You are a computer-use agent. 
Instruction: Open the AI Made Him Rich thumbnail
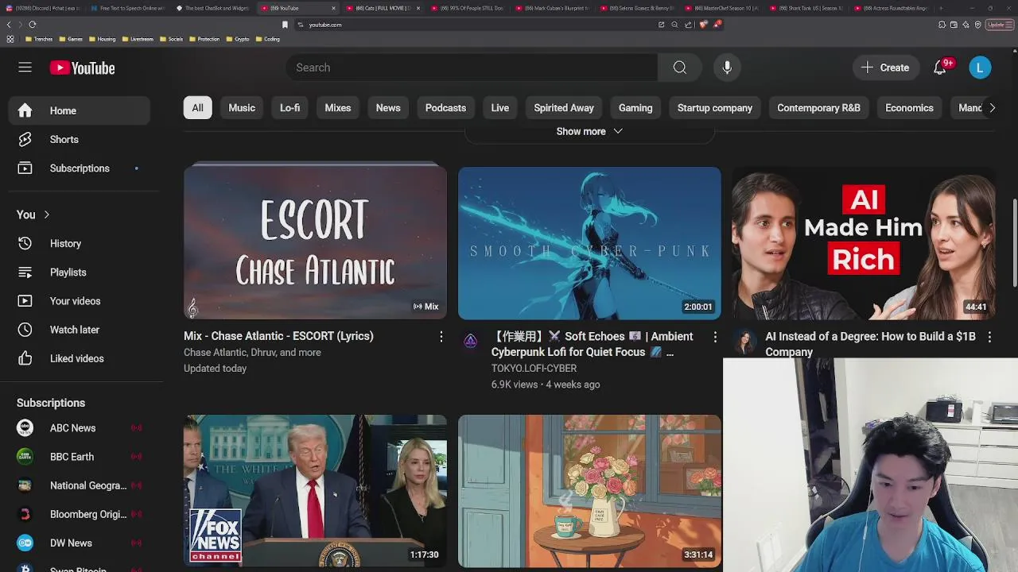point(864,242)
